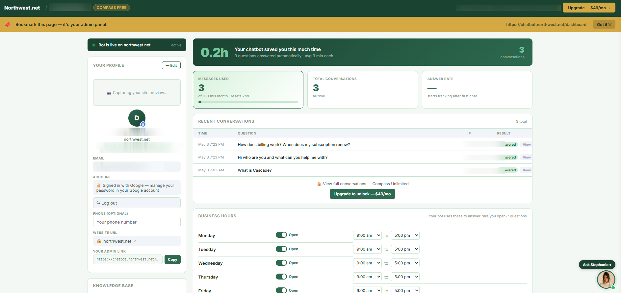Viewport: 621px width, 293px height.
Task: View the billing question conversation
Action: pyautogui.click(x=527, y=144)
